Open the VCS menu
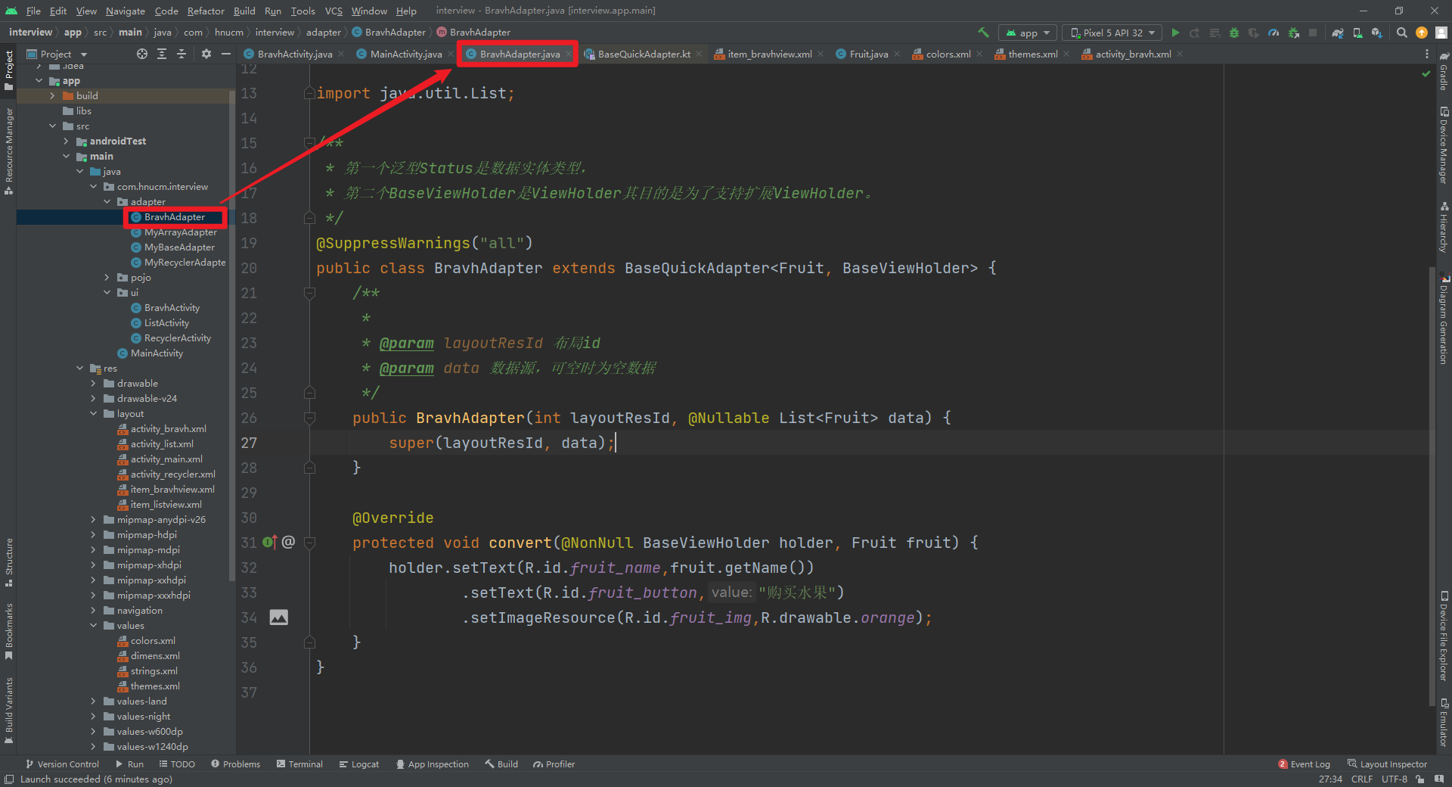This screenshot has height=787, width=1452. [334, 11]
